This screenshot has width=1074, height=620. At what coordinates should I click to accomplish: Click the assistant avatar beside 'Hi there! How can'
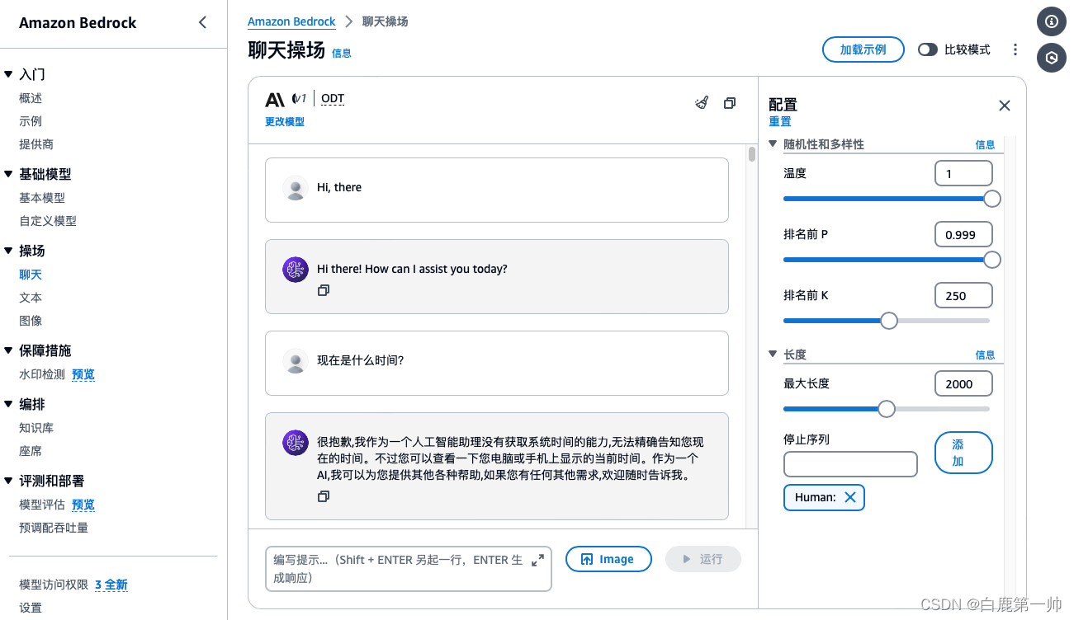point(296,270)
